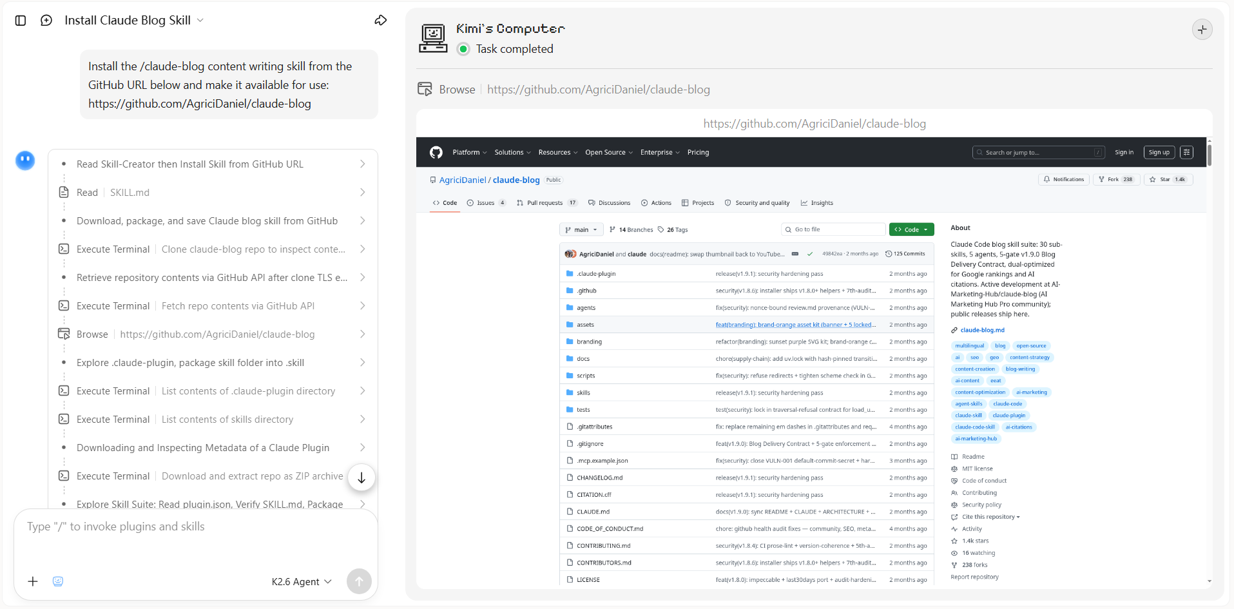The height and width of the screenshot is (609, 1234).
Task: Open the .claude-plugin folder
Action: 596,274
